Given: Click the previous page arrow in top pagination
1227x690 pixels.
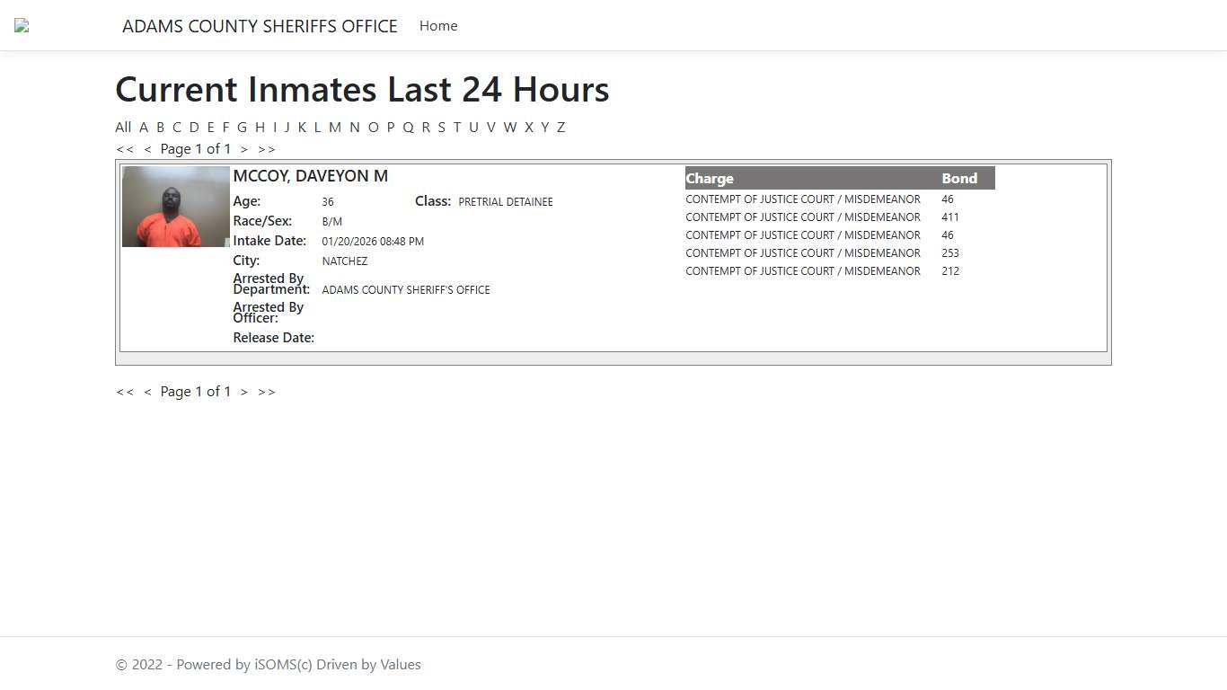Looking at the screenshot, I should (x=147, y=148).
